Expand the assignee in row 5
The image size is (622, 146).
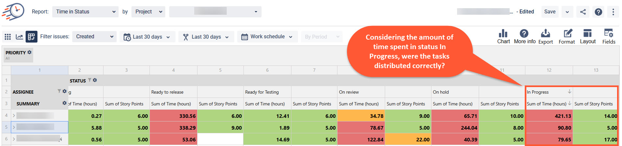(x=14, y=127)
